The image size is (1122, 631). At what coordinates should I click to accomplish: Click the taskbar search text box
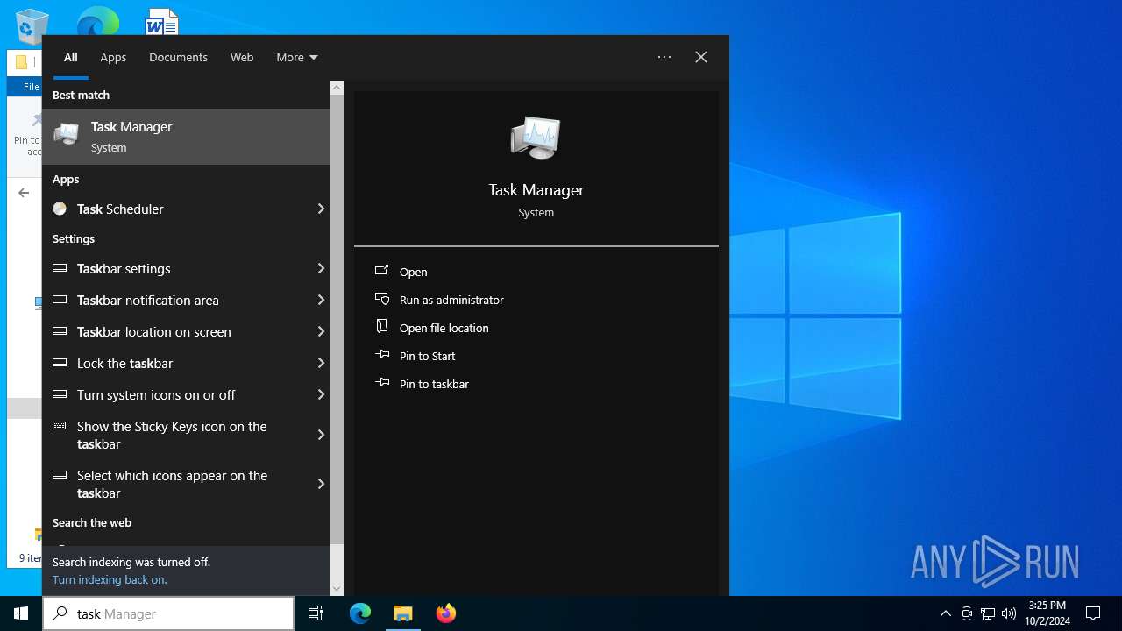(x=175, y=613)
